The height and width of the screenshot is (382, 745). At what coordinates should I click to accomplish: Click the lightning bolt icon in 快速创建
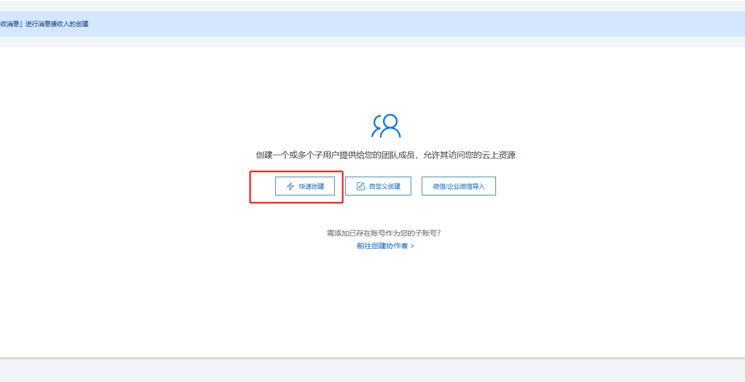click(290, 187)
